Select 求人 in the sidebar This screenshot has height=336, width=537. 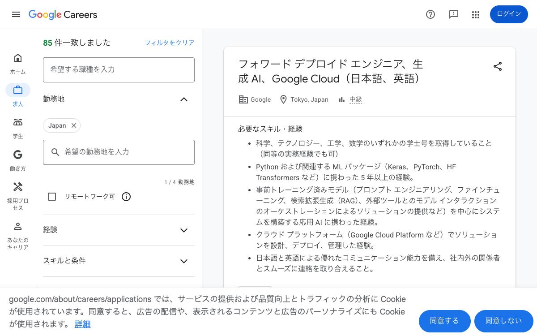click(x=18, y=95)
